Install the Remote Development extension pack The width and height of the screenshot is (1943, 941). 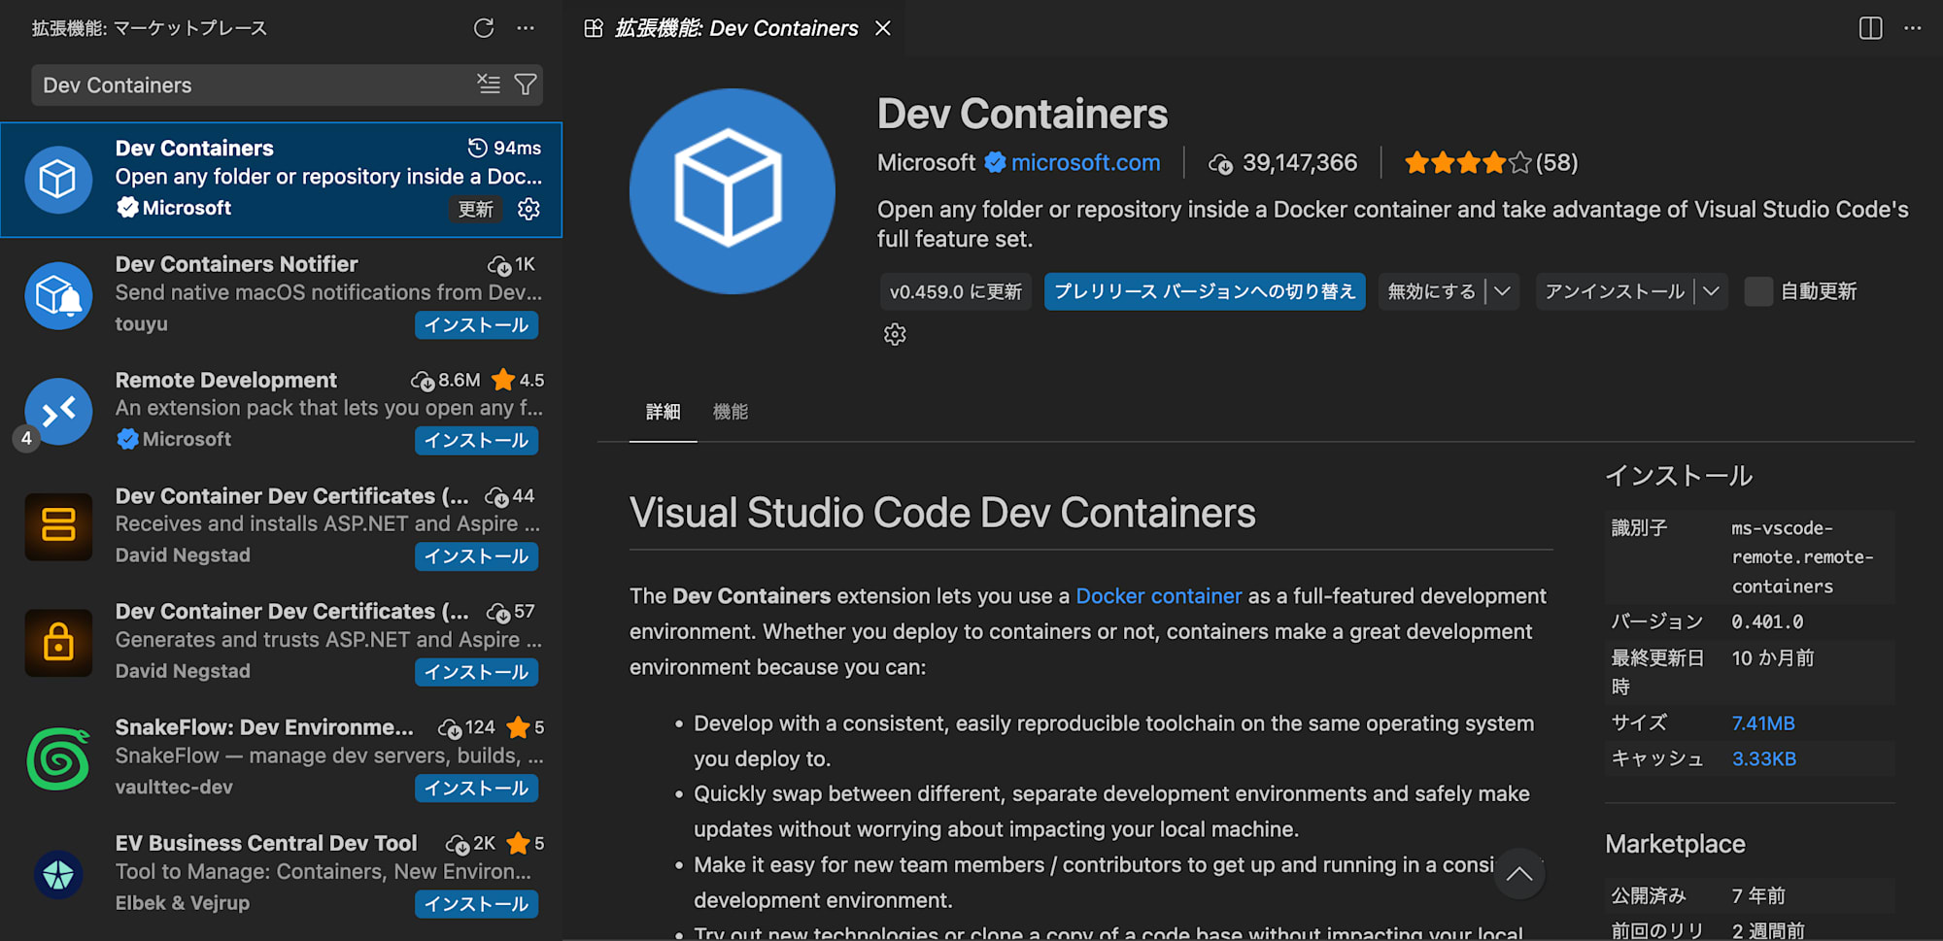[x=476, y=440]
